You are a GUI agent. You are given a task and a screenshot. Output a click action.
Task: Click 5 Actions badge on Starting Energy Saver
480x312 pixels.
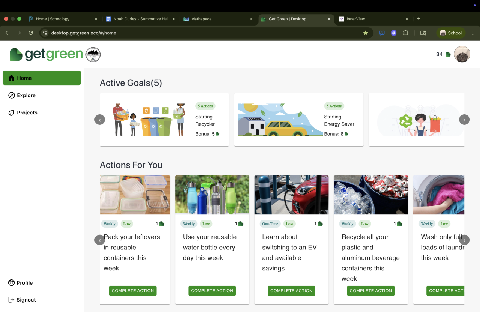[x=334, y=106]
